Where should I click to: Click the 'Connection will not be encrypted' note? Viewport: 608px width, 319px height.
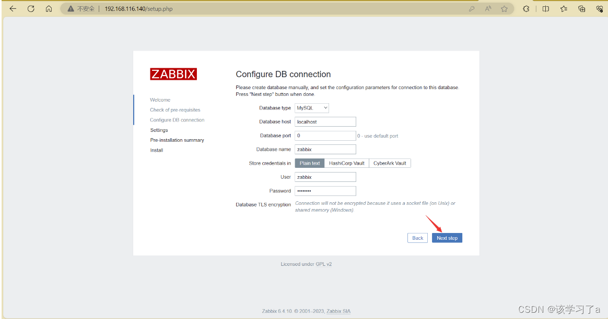[x=375, y=207]
